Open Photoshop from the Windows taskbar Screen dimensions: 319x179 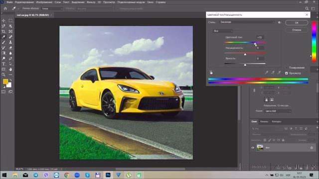[108, 175]
